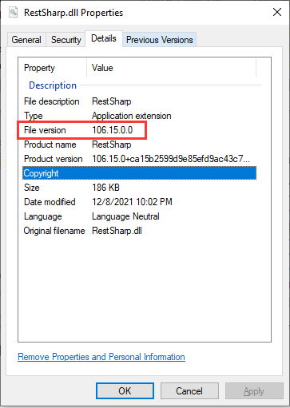290x408 pixels.
Task: Click the Language Neutral value
Action: (125, 216)
